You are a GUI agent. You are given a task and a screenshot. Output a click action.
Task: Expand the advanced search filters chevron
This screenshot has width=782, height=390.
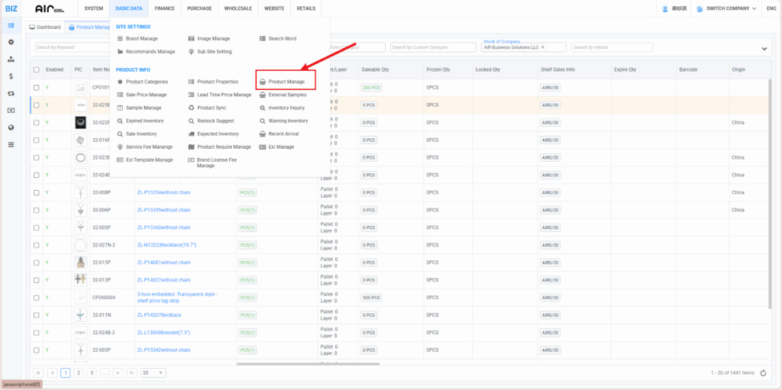(x=765, y=49)
